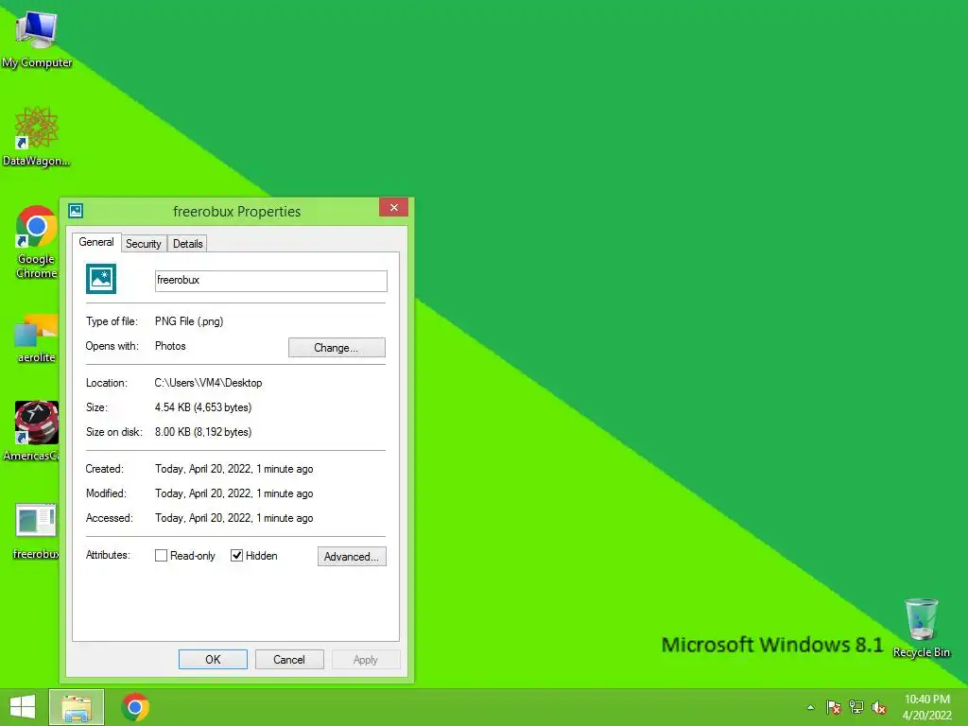Click the PNG file type icon in dialog
Image resolution: width=968 pixels, height=726 pixels.
pos(100,279)
